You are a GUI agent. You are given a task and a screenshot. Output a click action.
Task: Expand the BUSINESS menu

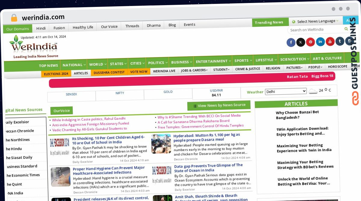point(181,62)
